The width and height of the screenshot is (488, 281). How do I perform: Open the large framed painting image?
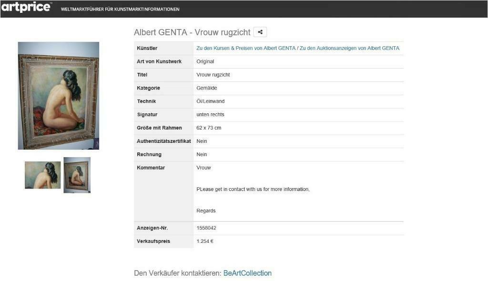point(59,96)
